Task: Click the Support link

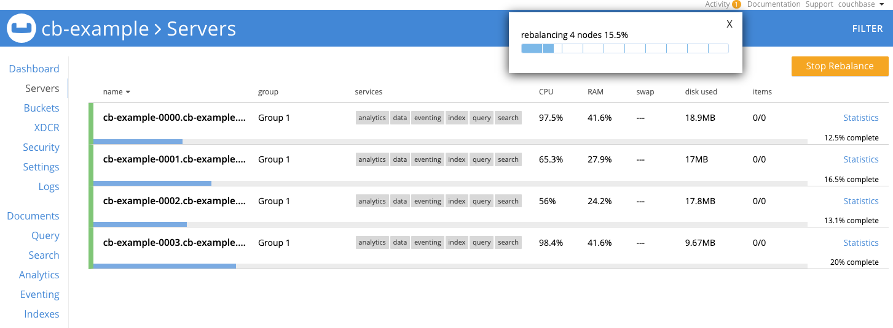Action: [819, 4]
